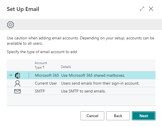Click 'Use SMTP to send emails.' detail
Viewport: 162px width, 127px height.
tap(83, 91)
